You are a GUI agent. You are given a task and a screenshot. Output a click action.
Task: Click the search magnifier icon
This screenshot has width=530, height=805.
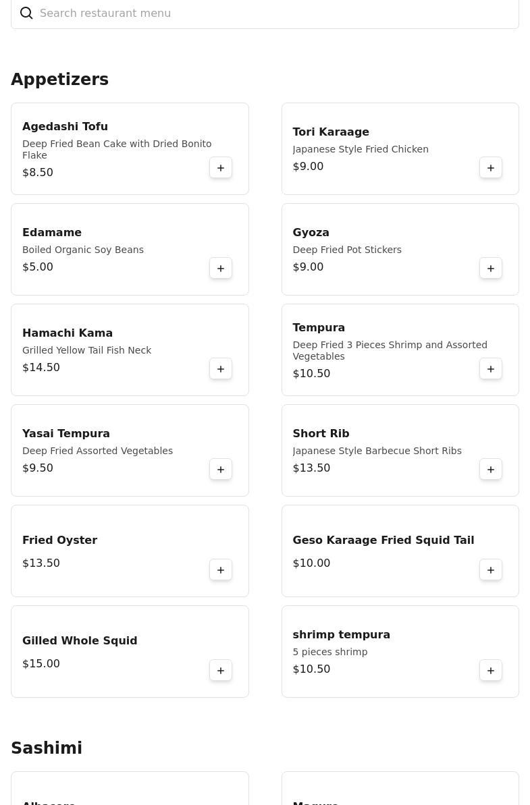(x=26, y=13)
